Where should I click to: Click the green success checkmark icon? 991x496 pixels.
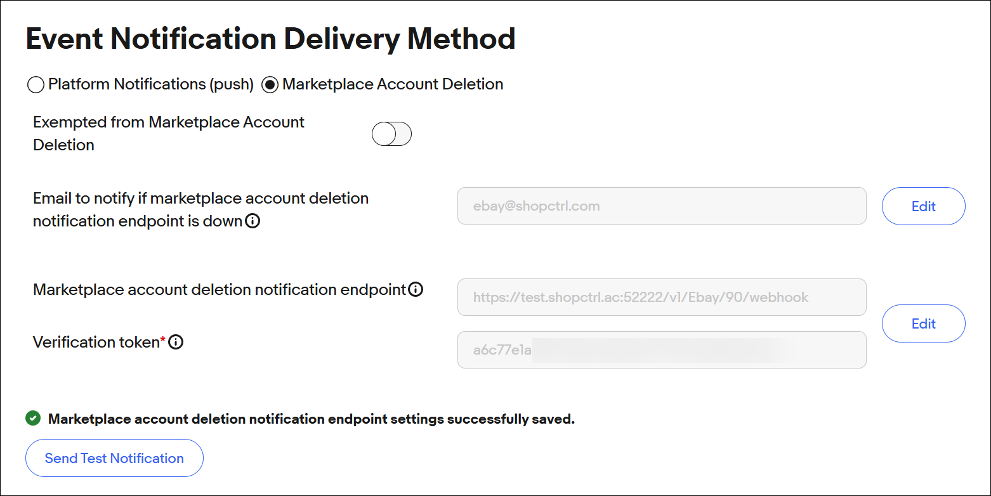33,419
